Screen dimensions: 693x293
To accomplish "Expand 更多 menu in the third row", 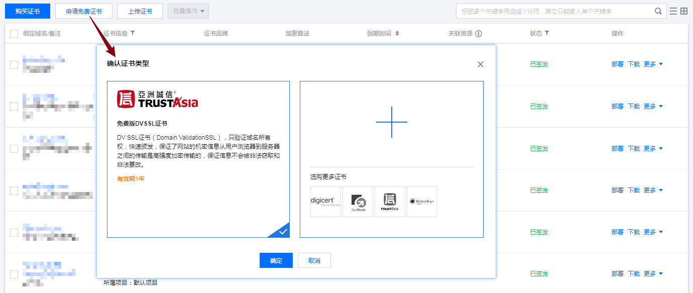I will click(x=653, y=149).
